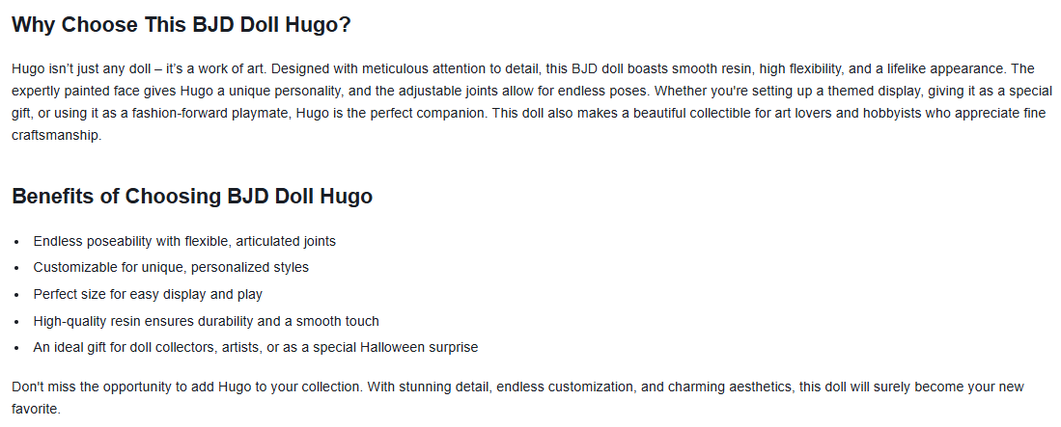Click the "Benefits of Choosing BJD Doll Hugo" heading
1061x427 pixels.
coord(191,197)
